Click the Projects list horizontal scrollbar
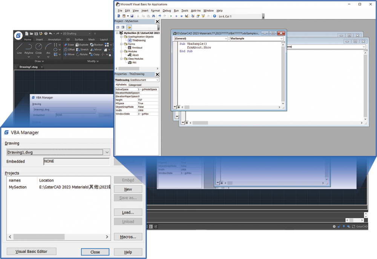The image size is (377, 259). [58, 237]
